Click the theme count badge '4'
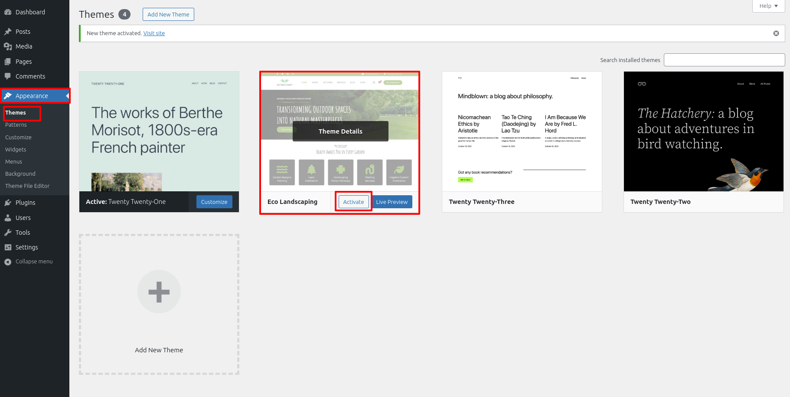 [x=124, y=14]
